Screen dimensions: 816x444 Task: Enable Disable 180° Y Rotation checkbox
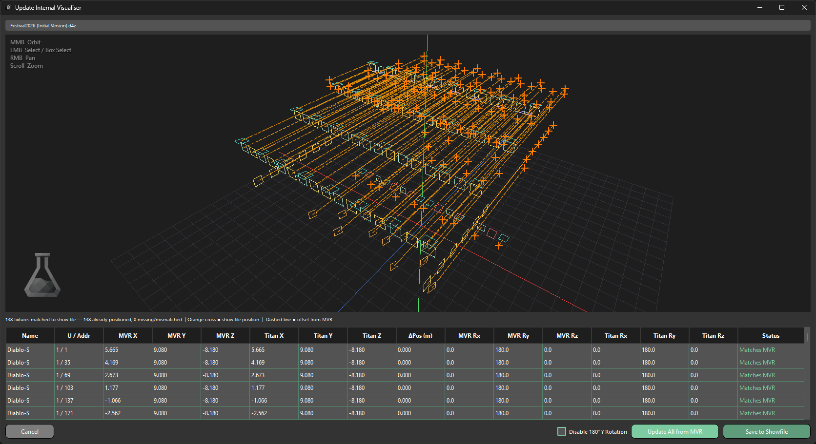coord(562,431)
